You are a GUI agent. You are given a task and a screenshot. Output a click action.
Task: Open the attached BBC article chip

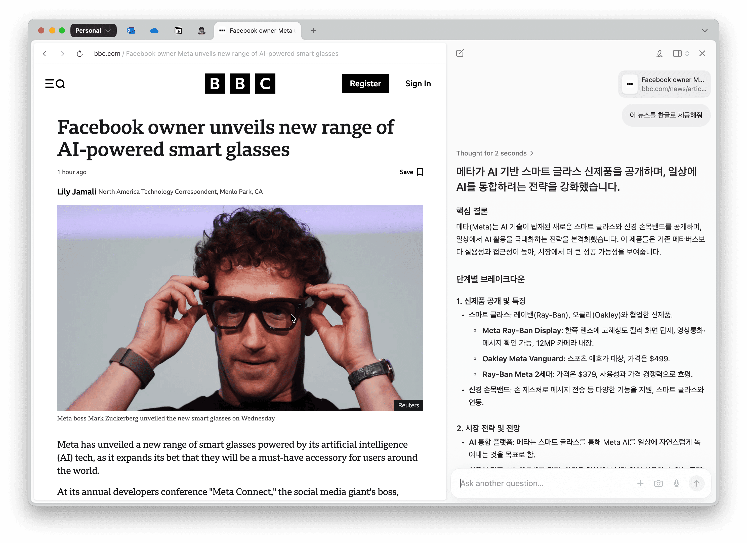[664, 84]
